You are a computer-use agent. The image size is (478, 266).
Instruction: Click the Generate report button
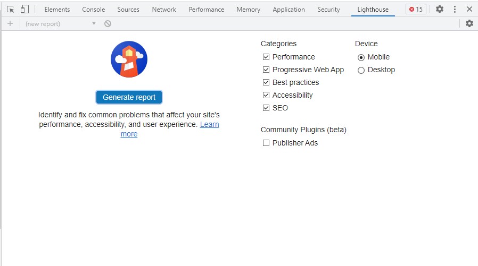pos(129,97)
